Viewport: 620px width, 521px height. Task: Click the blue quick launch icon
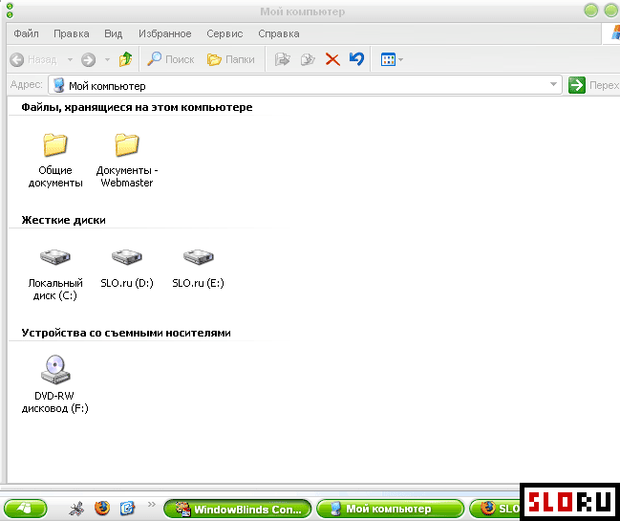click(127, 509)
